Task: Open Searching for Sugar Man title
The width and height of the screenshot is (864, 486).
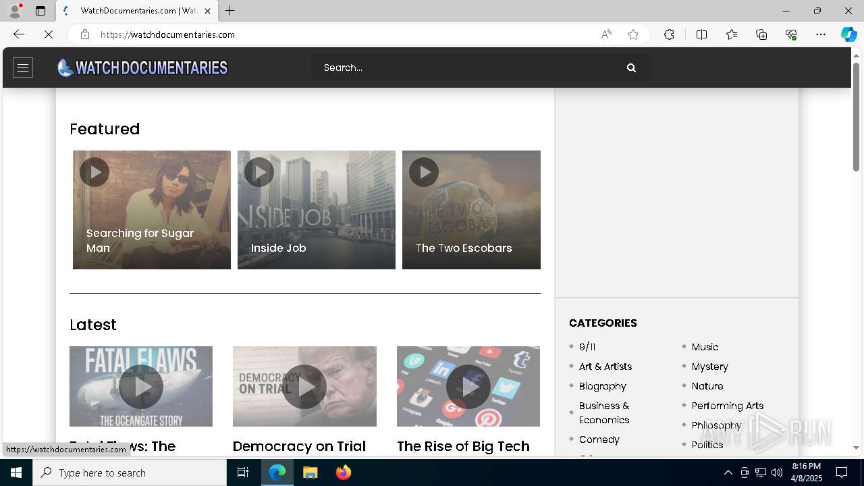Action: point(140,240)
